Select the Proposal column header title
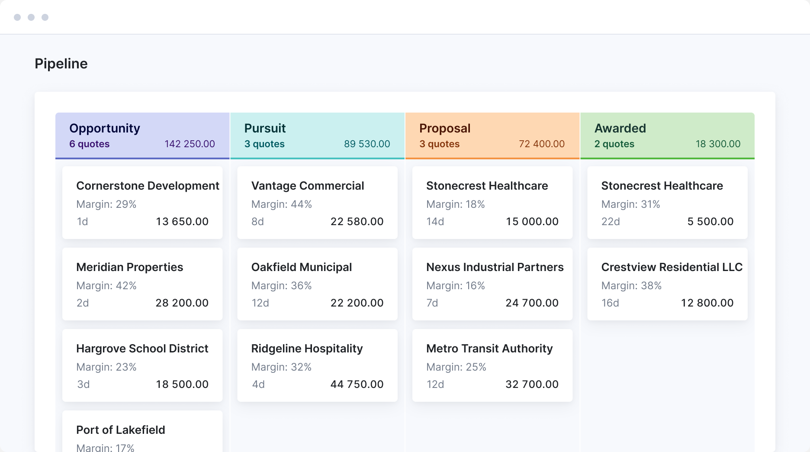 pos(444,128)
